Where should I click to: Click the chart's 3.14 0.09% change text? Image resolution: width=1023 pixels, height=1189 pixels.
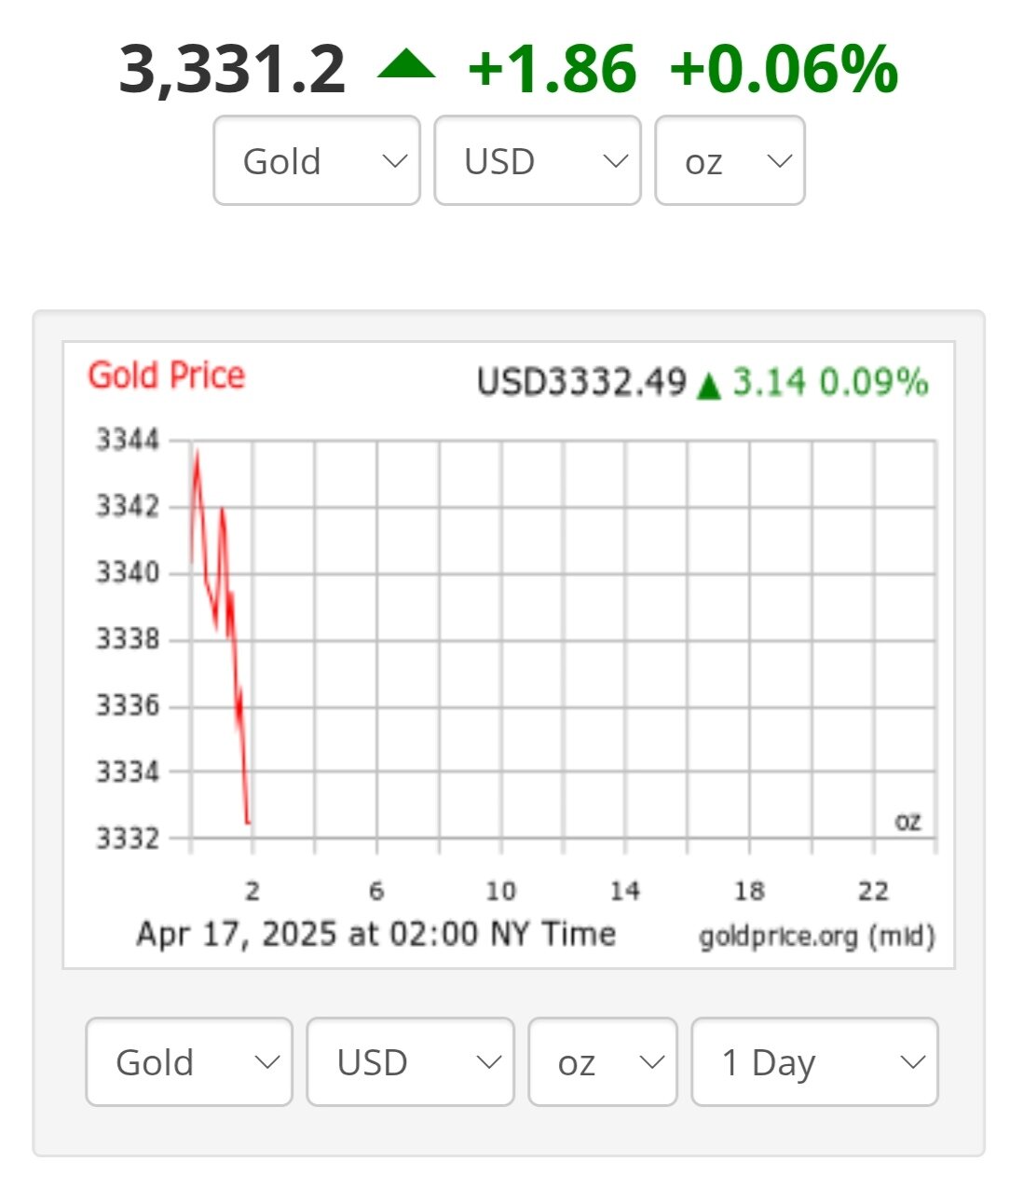coord(830,382)
